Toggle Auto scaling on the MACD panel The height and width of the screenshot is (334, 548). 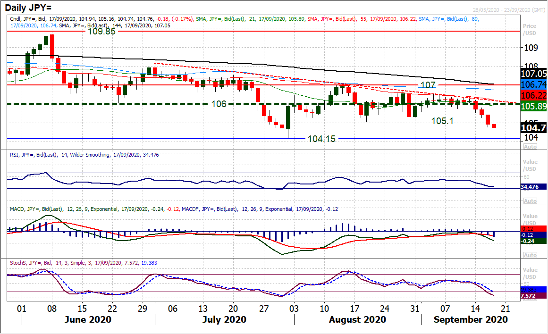[x=530, y=254]
